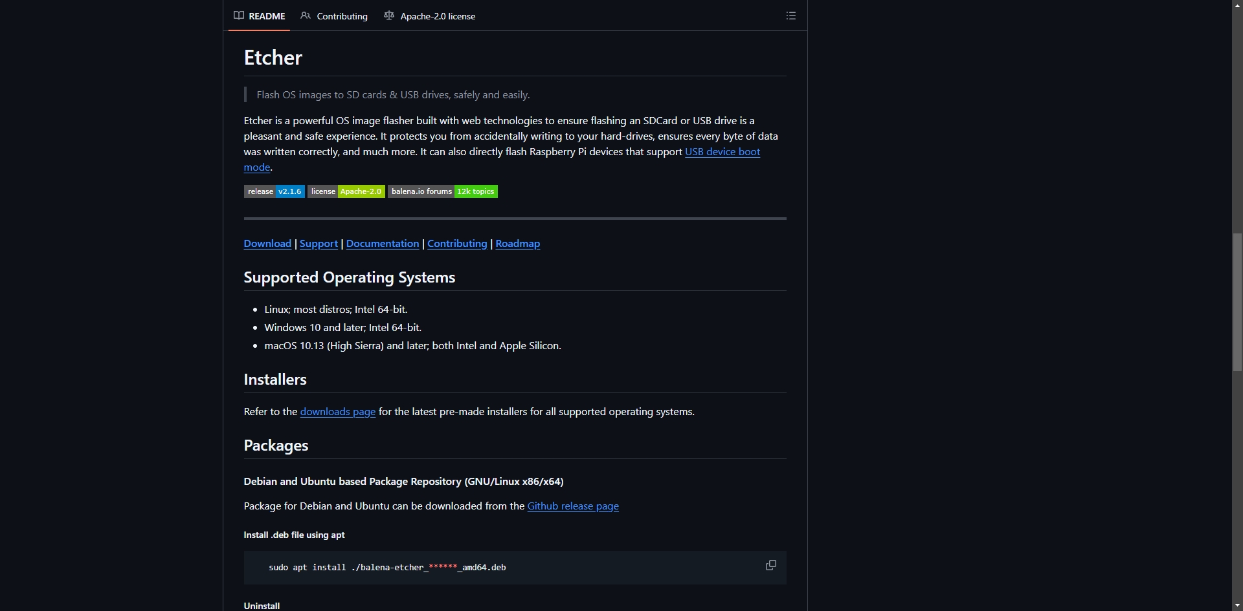The width and height of the screenshot is (1243, 611).
Task: Open the Roadmap link
Action: [x=518, y=243]
